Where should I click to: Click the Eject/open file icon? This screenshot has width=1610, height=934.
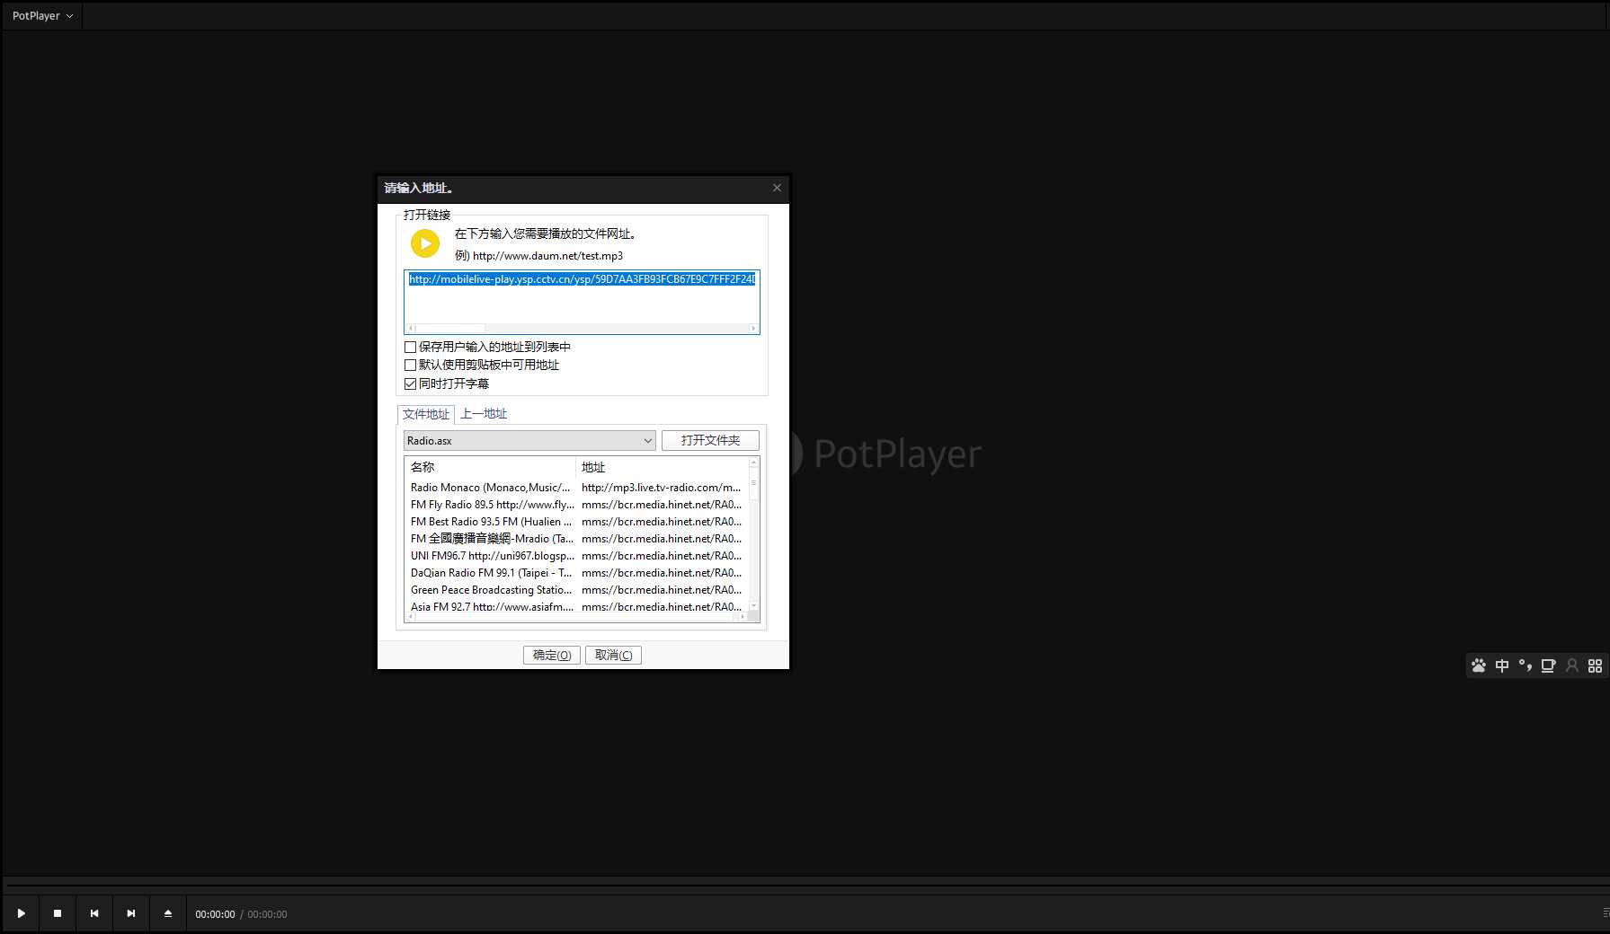click(168, 913)
